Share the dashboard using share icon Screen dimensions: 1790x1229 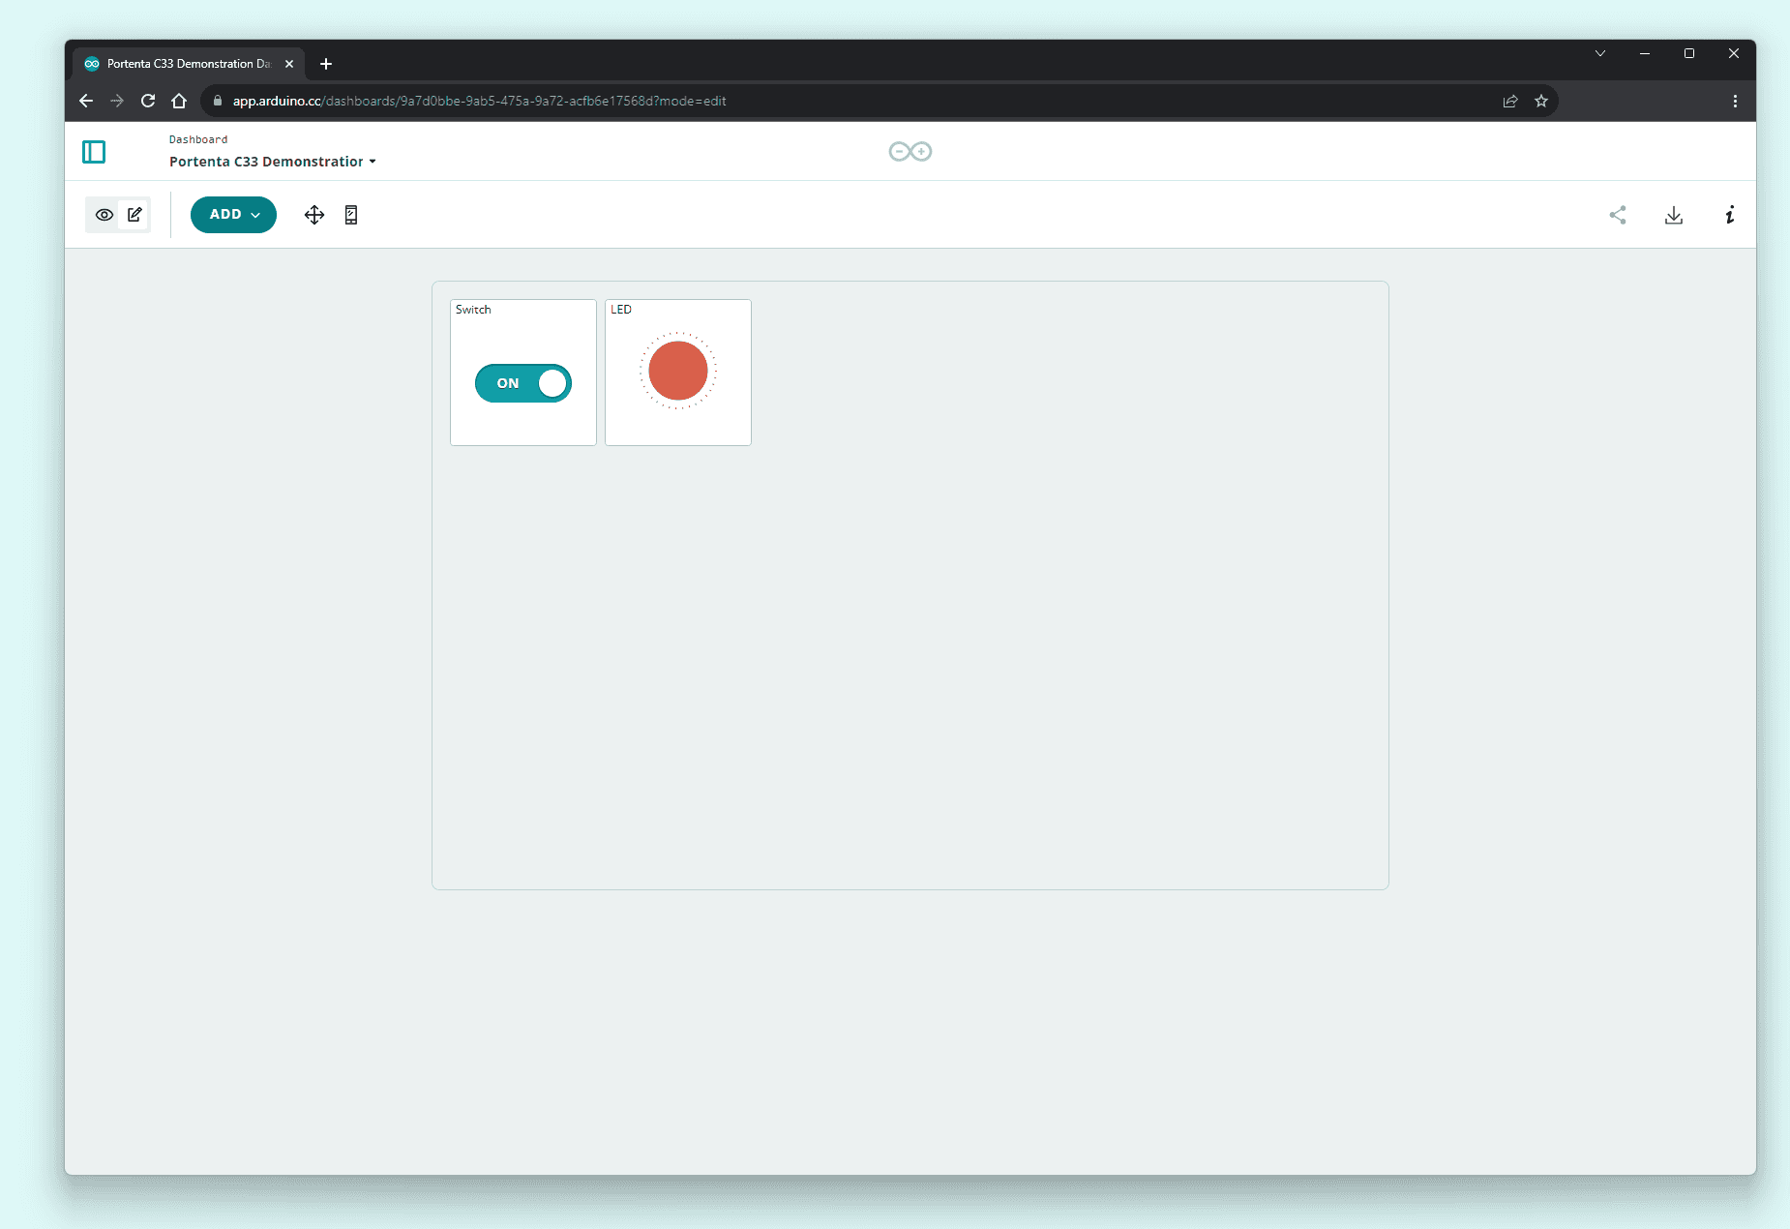tap(1618, 216)
